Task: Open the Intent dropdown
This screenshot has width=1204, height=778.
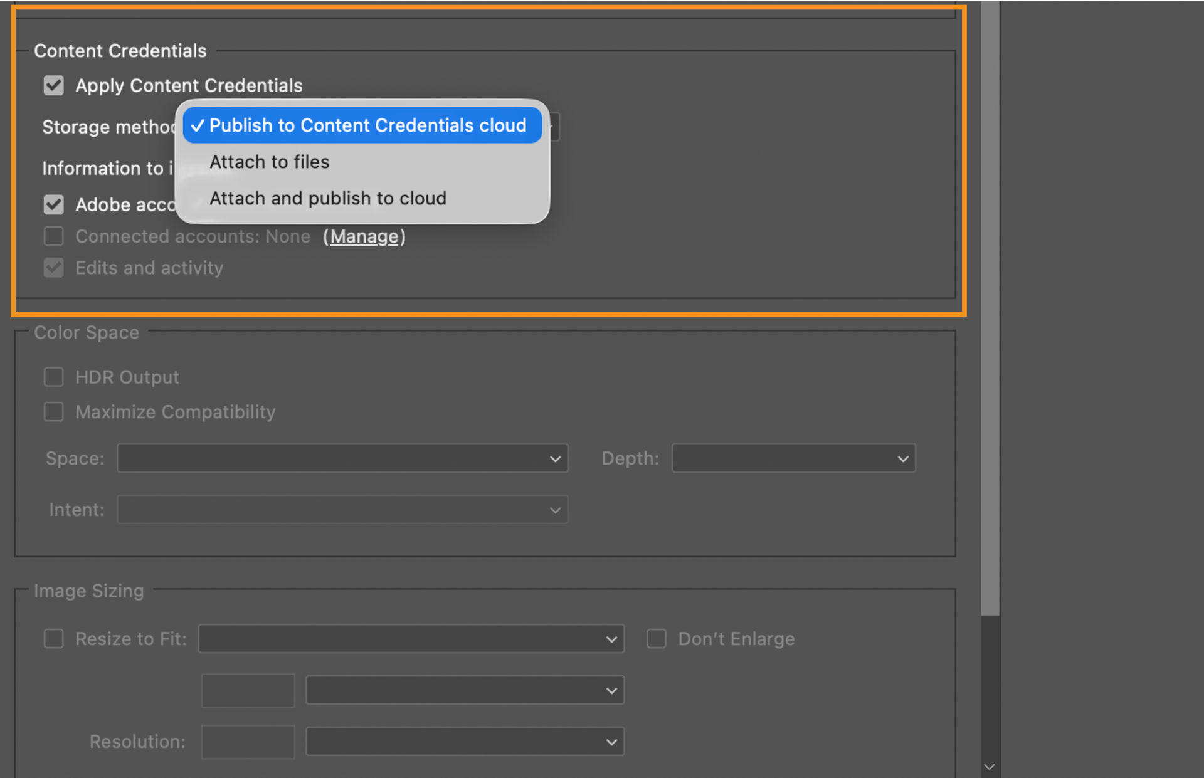Action: click(342, 510)
